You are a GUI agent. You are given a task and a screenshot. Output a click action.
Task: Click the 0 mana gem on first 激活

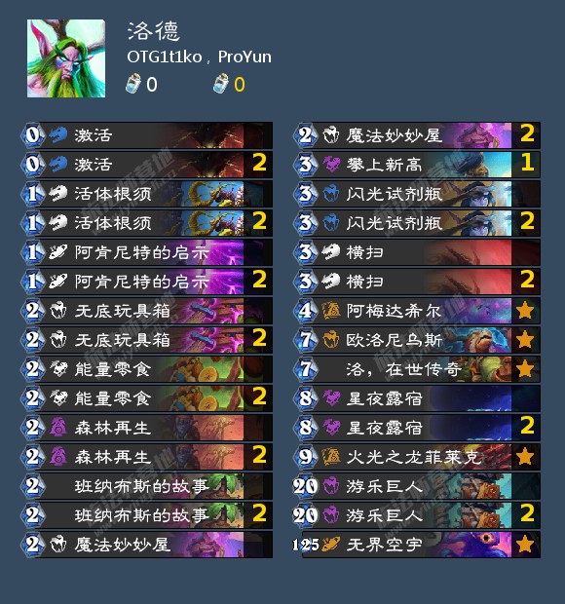[x=33, y=134]
